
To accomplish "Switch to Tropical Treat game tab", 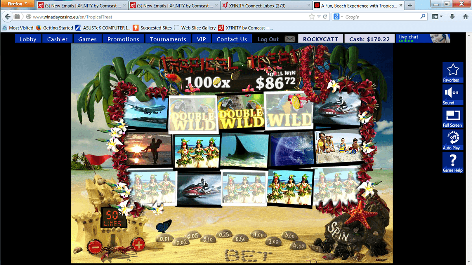I will [358, 6].
